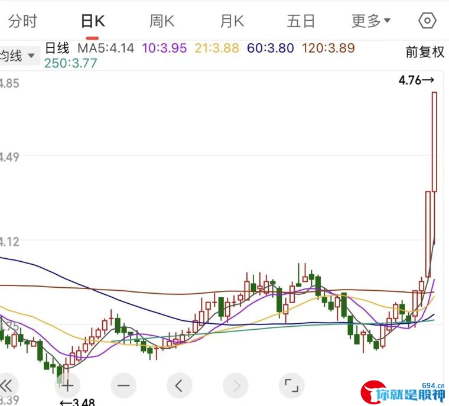This screenshot has height=406, width=449.
Task: Enter fullscreen chart with expand icon
Action: pos(291,385)
